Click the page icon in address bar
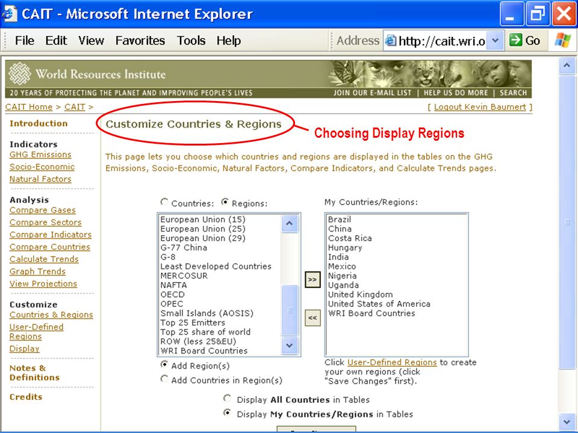 coord(391,40)
